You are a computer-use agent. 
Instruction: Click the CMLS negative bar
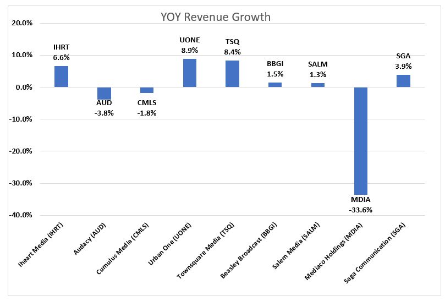coord(147,90)
